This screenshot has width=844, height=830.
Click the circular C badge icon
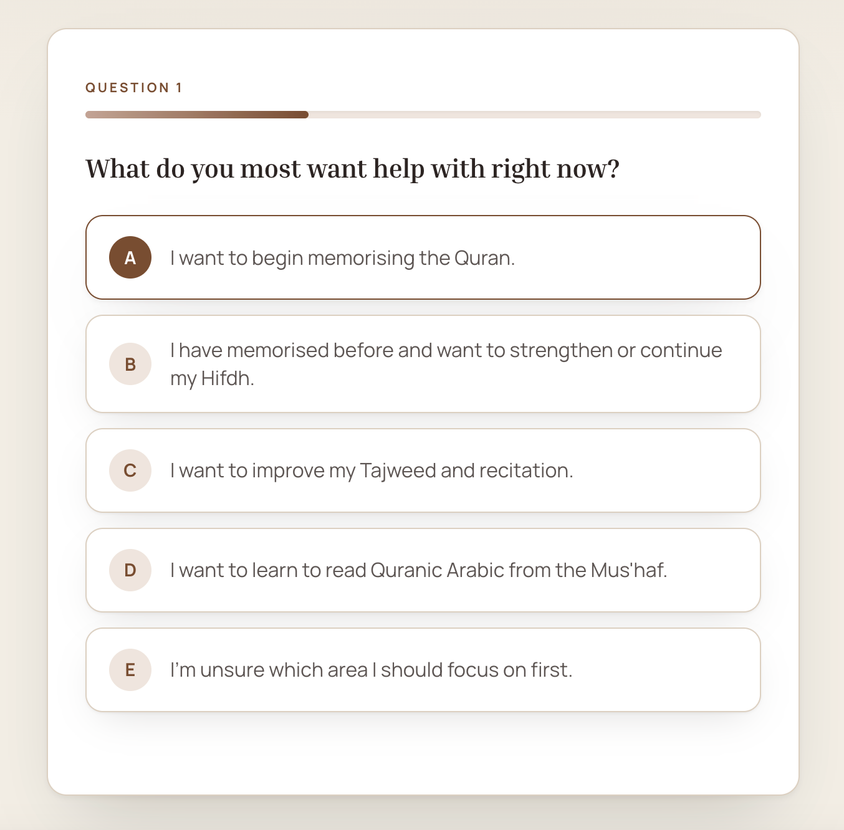[x=130, y=470]
